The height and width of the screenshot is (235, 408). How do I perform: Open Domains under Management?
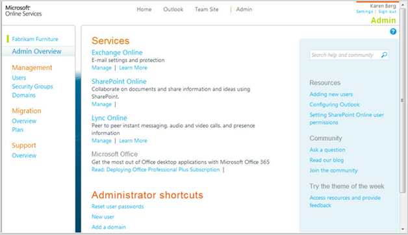point(23,95)
